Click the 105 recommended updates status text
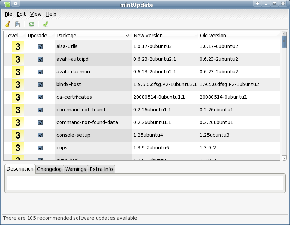The image size is (290, 225). 70,218
